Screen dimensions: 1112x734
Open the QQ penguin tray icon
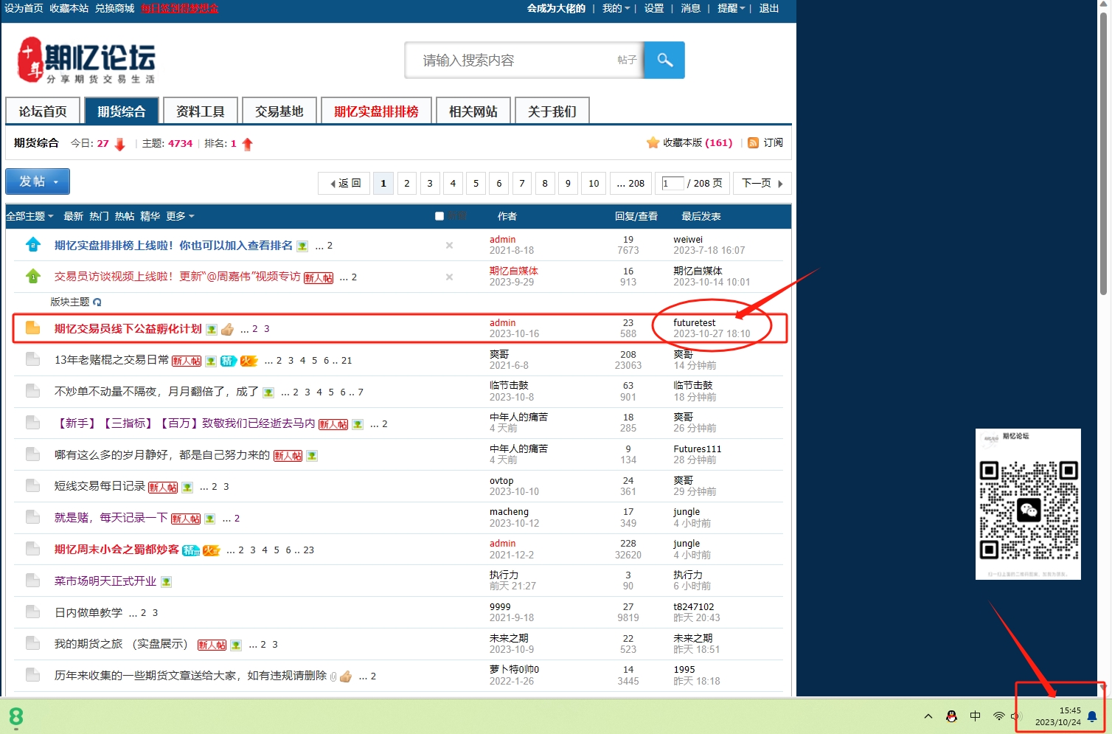tap(951, 716)
